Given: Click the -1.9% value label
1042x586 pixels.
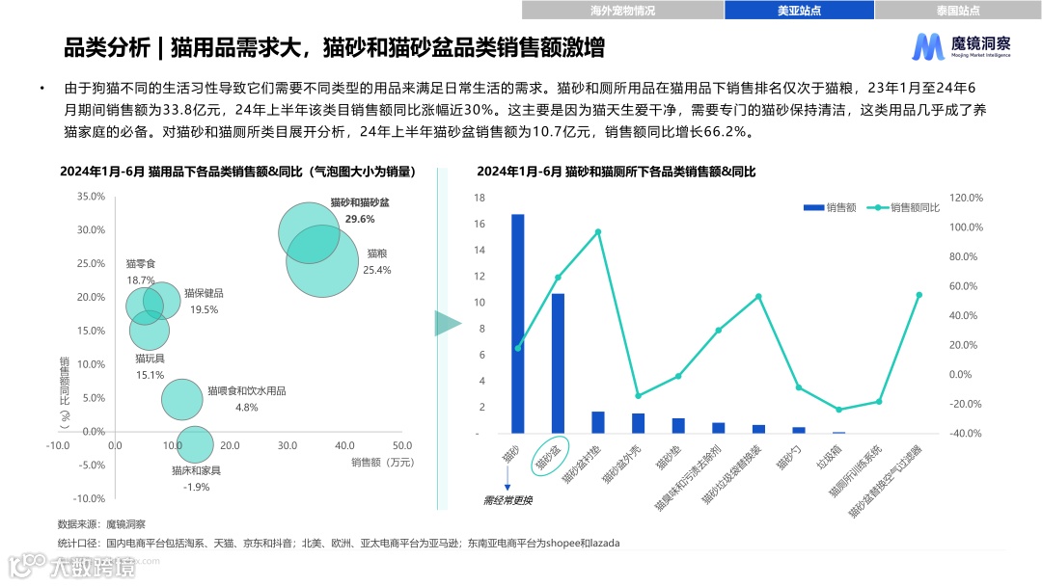Looking at the screenshot, I should 196,487.
